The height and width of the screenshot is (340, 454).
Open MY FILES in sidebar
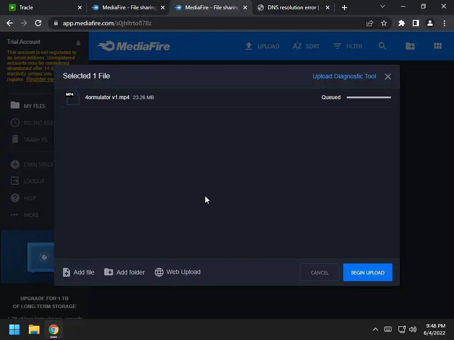click(x=28, y=105)
